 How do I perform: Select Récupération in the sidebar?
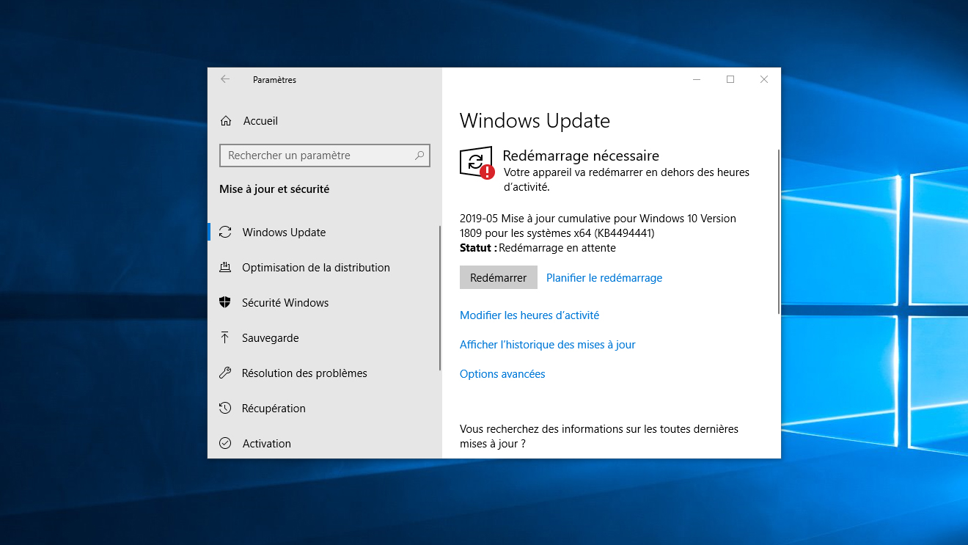[323, 408]
